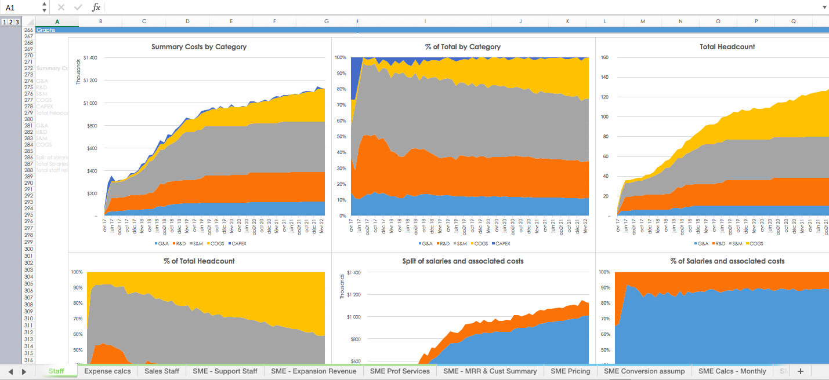This screenshot has width=829, height=380.
Task: Cancel the formula entry with the X icon
Action: click(61, 8)
